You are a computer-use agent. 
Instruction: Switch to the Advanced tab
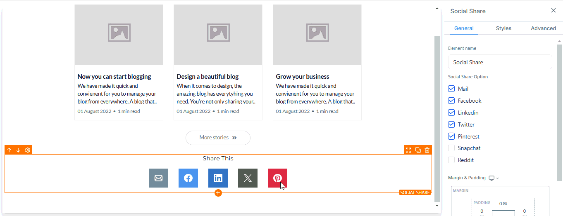click(543, 28)
